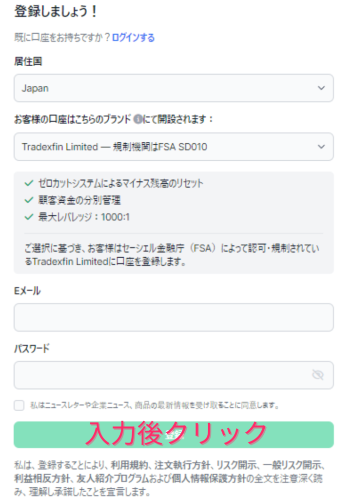Viewport: 353px width, 499px height.
Task: Click the password visibility eye icon
Action: click(x=318, y=375)
